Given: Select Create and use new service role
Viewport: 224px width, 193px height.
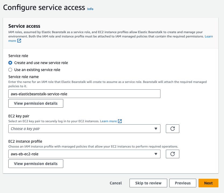Looking at the screenshot, I should click(x=10, y=63).
